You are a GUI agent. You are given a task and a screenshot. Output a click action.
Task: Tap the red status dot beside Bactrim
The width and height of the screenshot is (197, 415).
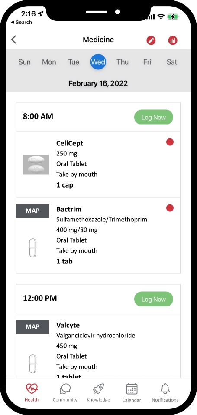(x=170, y=208)
